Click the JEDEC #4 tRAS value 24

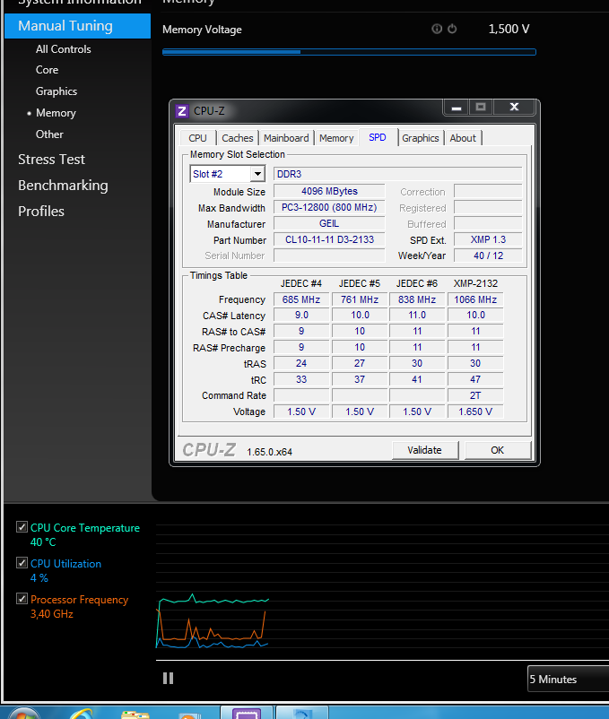300,363
